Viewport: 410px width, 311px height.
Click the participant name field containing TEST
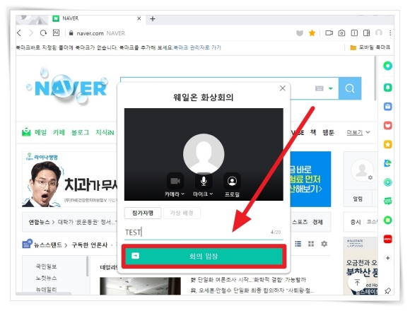pos(204,233)
